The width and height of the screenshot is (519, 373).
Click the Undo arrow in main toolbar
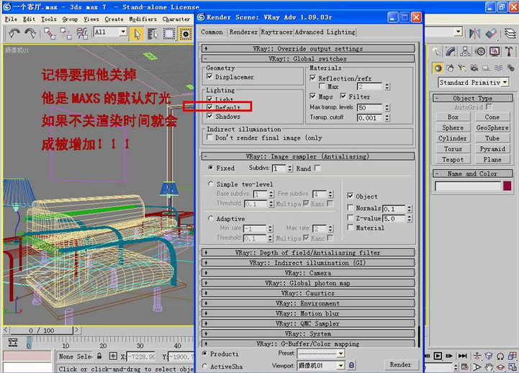click(x=14, y=33)
